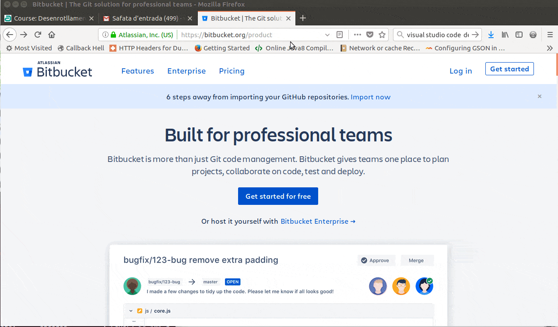
Task: Navigate back to the previous page
Action: click(x=9, y=34)
